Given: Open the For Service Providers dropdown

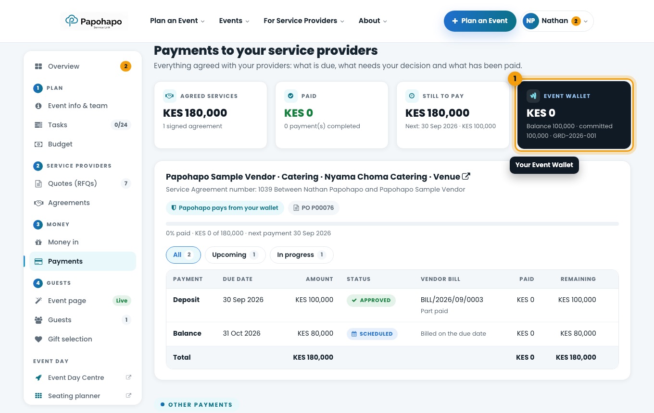Looking at the screenshot, I should (304, 21).
